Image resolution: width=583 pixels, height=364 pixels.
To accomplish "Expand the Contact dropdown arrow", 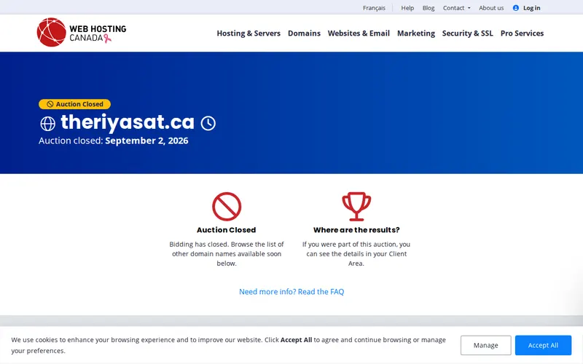I will pyautogui.click(x=469, y=8).
